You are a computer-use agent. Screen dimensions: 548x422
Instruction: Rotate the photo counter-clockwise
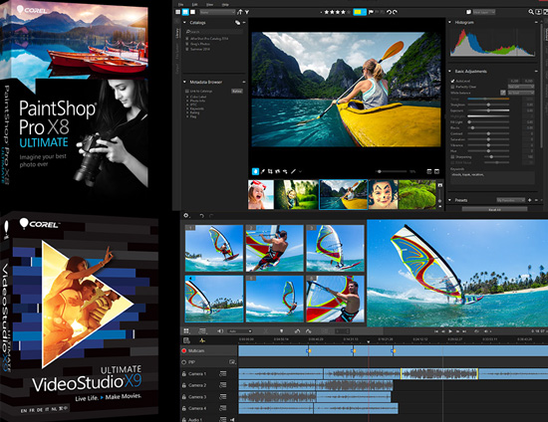tap(389, 12)
